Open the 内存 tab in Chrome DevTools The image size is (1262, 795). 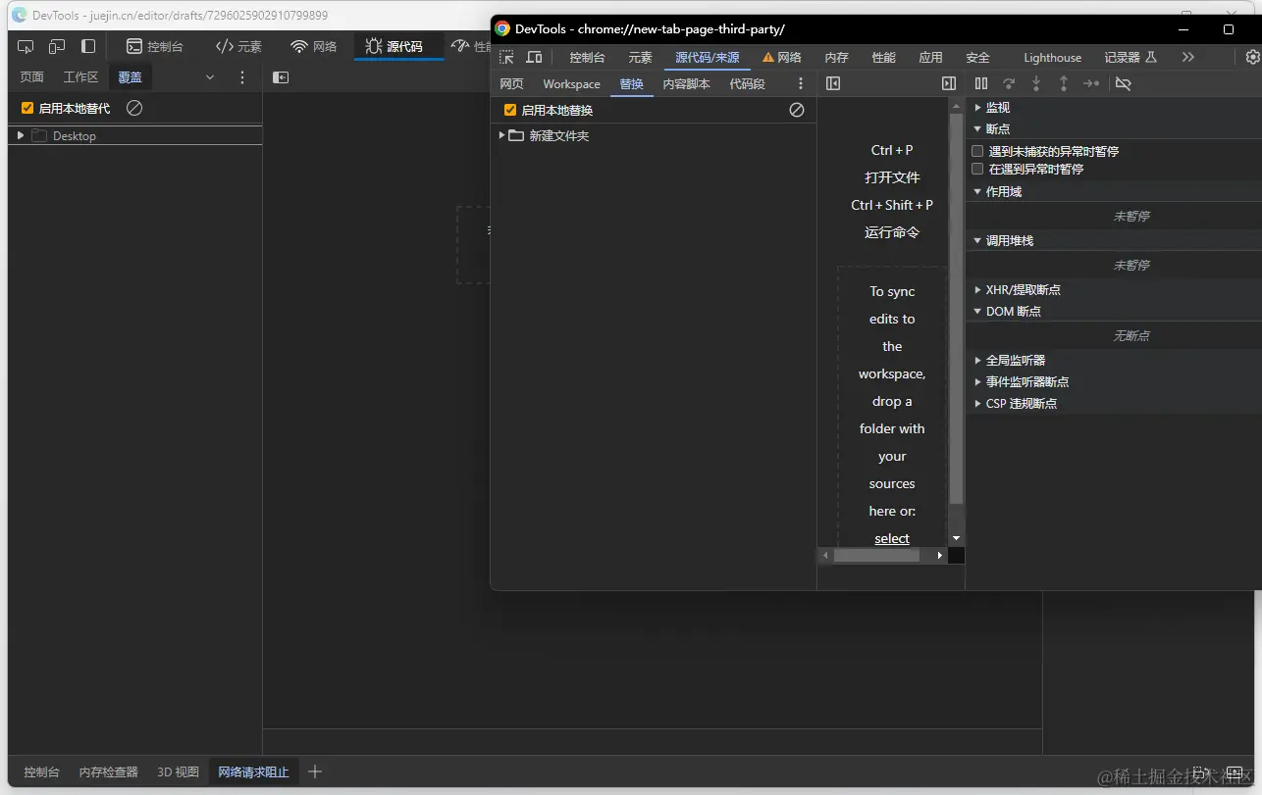click(837, 58)
